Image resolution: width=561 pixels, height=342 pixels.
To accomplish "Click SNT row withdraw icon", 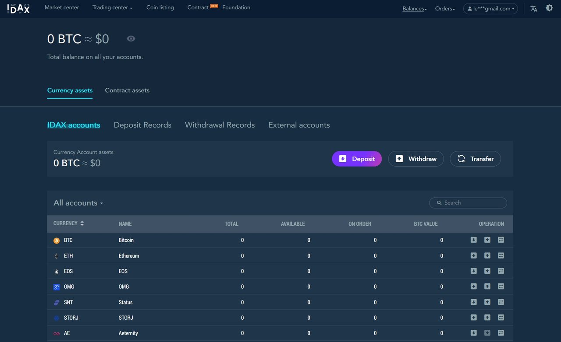I will 487,302.
